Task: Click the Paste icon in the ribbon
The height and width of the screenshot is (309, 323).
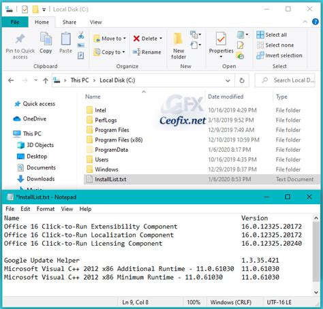Action: pyautogui.click(x=65, y=39)
